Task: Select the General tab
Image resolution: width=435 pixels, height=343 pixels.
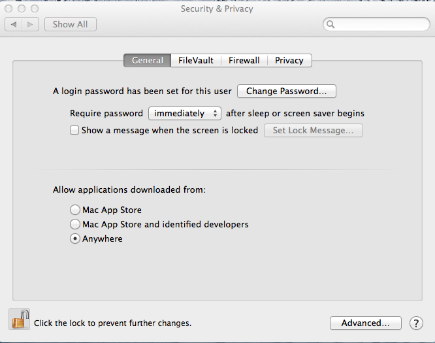Action: coord(148,61)
